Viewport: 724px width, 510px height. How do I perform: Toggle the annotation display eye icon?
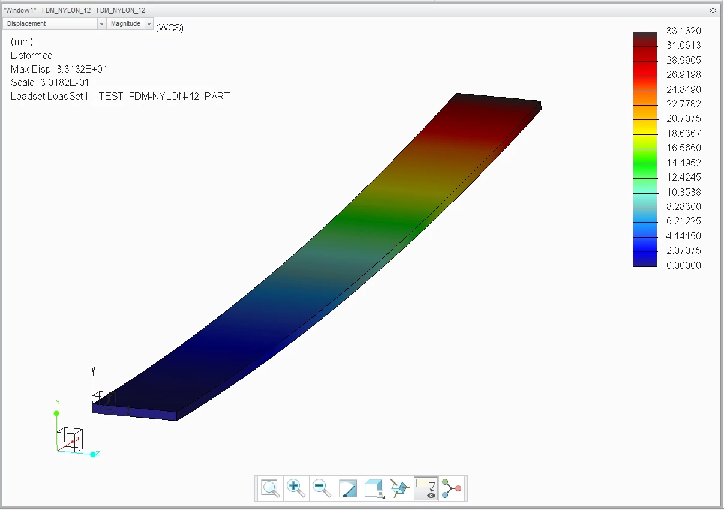coord(425,488)
